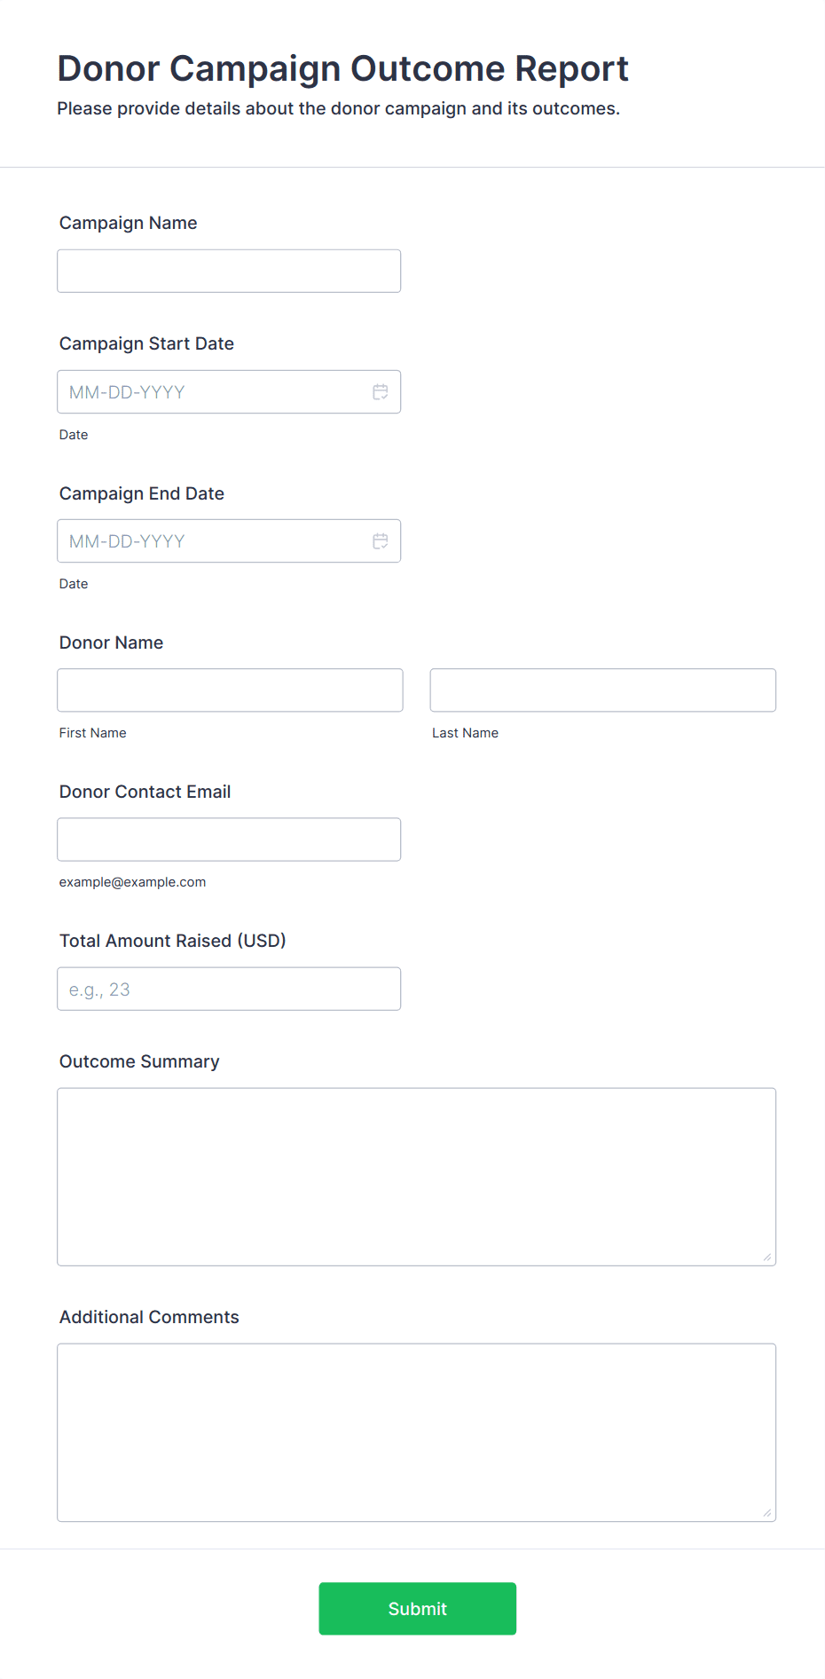Click the Total Amount Raised field
825x1679 pixels.
tap(229, 989)
